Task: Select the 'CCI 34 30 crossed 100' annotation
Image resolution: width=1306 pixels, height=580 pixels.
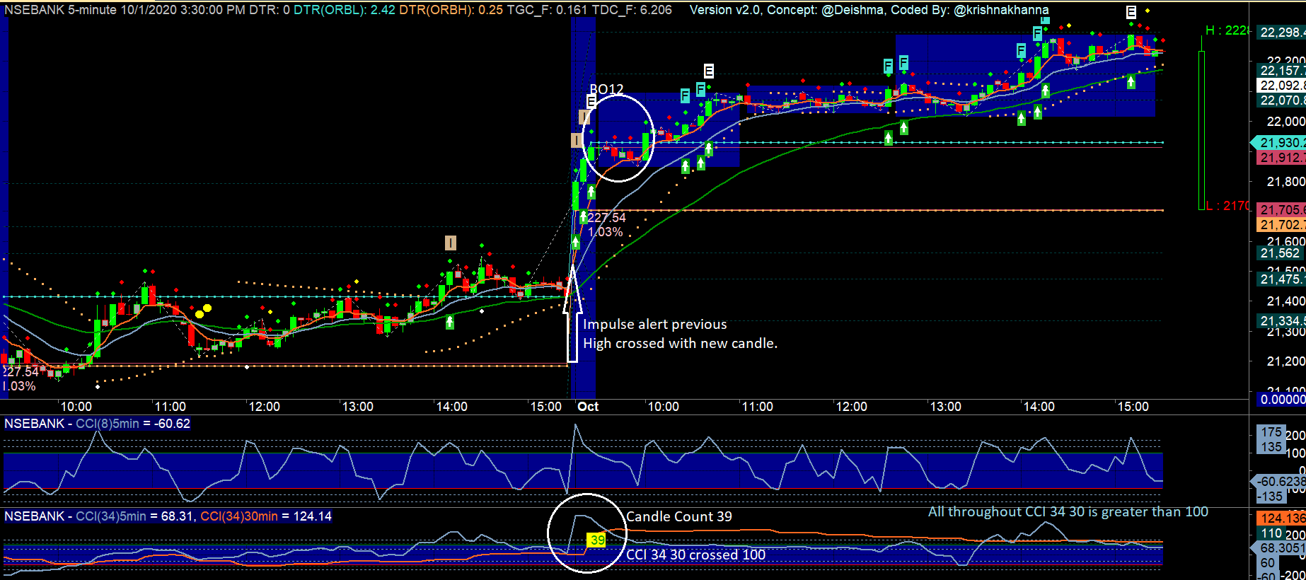Action: pyautogui.click(x=695, y=555)
